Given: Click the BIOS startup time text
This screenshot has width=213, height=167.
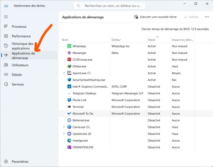Looking at the screenshot, I should click(175, 29).
